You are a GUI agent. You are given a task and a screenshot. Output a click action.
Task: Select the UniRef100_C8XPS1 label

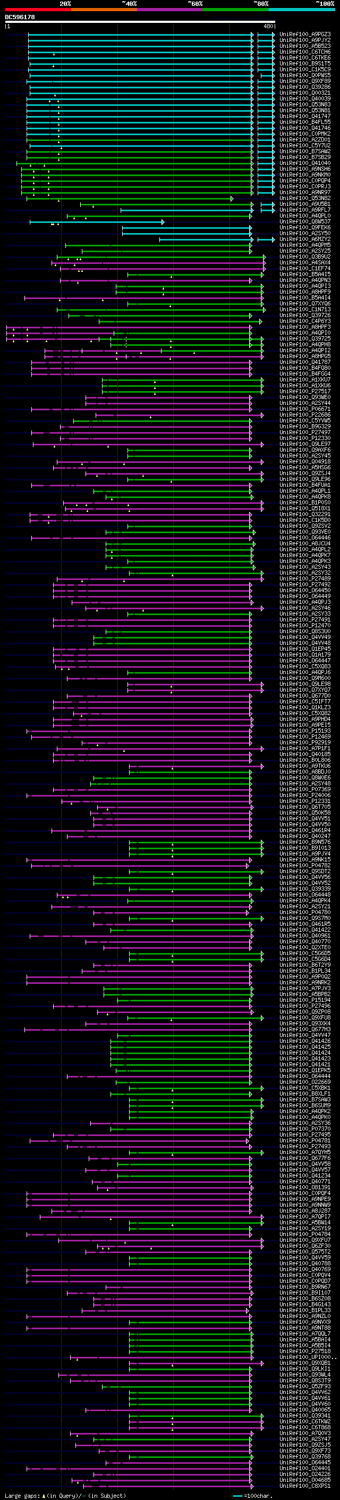tap(305, 1486)
